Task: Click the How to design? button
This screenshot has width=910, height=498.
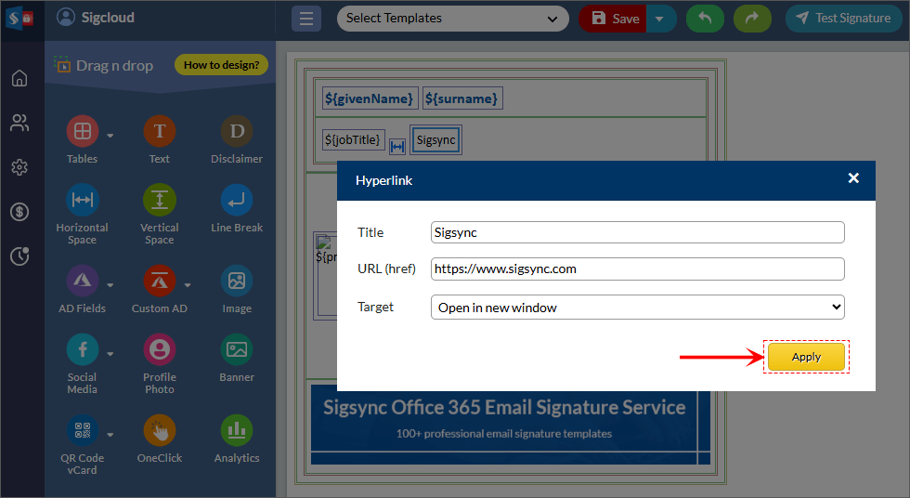Action: click(221, 65)
